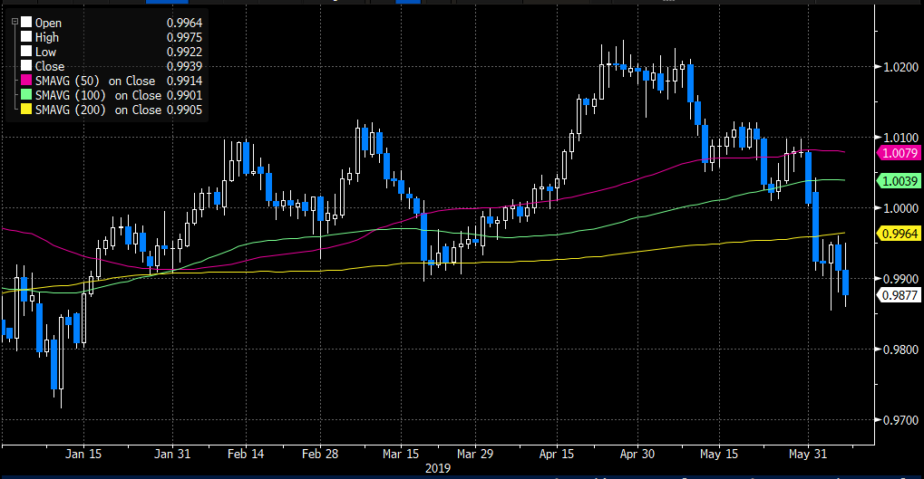The height and width of the screenshot is (479, 924).
Task: Click the Apr 15 date axis label
Action: [556, 455]
